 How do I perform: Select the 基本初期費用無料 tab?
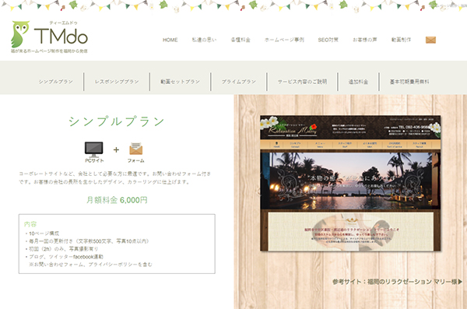pos(409,82)
